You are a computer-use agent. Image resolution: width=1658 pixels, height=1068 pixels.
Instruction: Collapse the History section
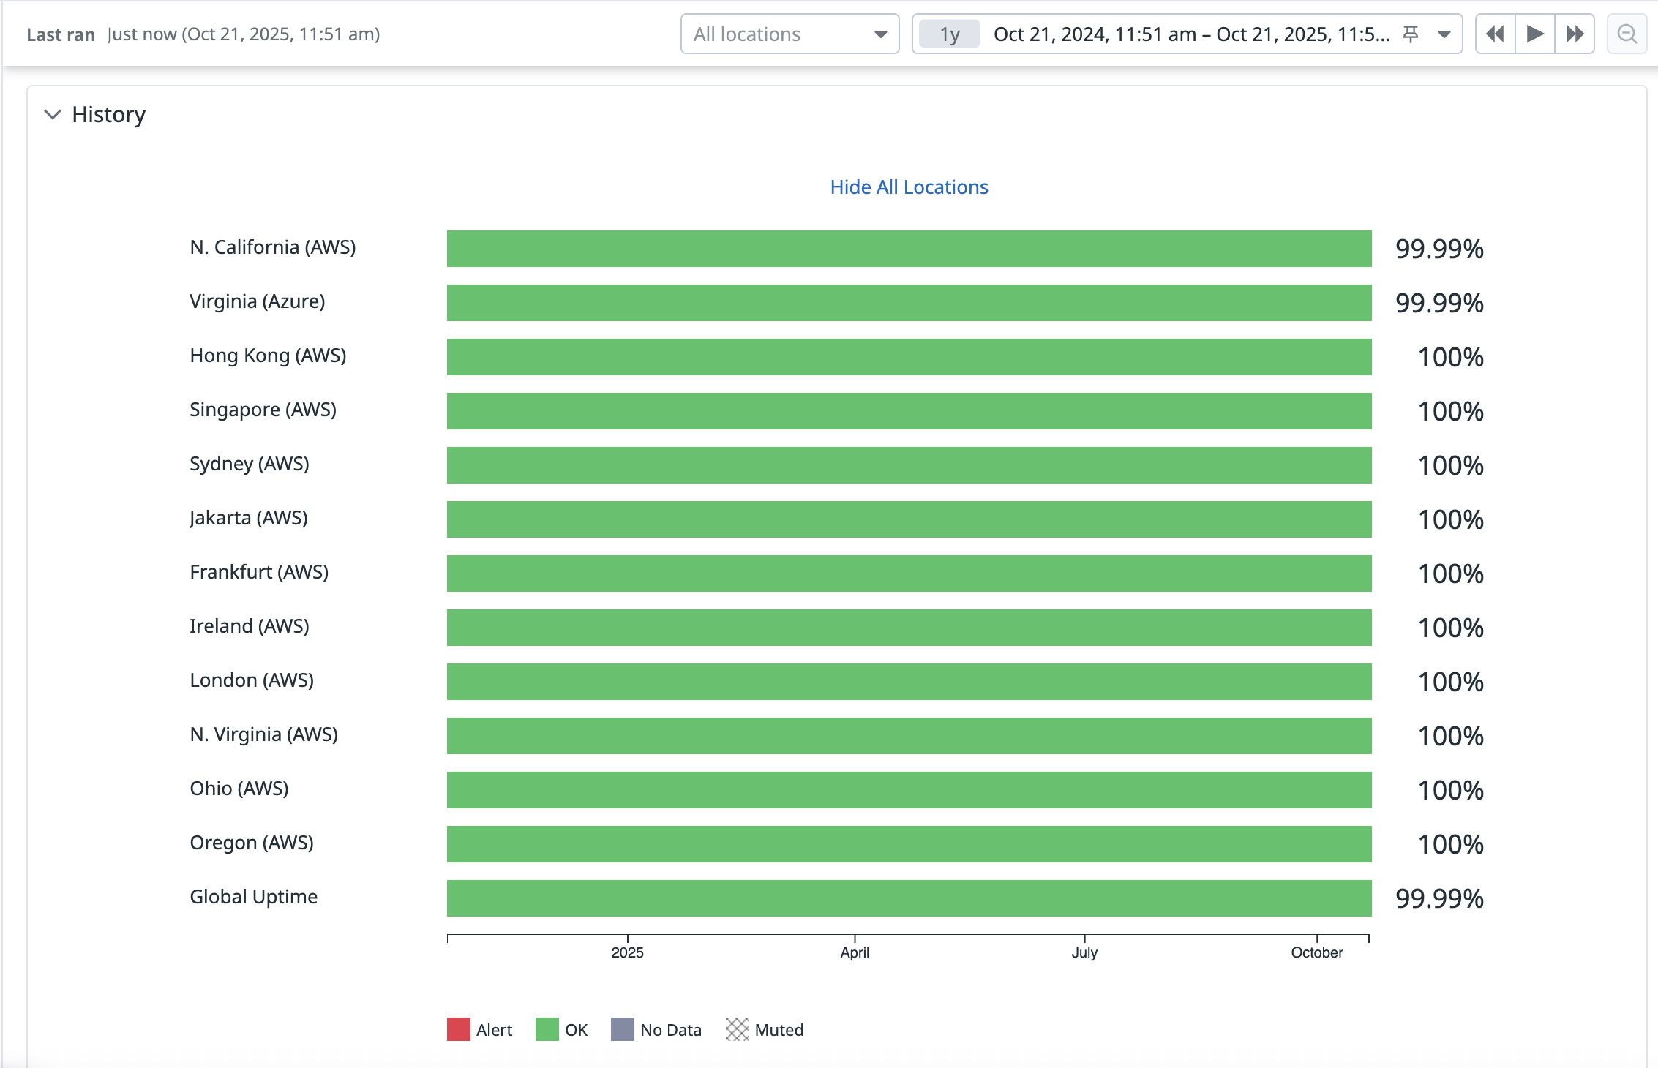pos(51,114)
